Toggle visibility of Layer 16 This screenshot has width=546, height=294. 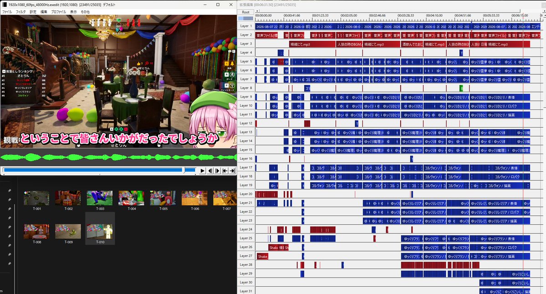[x=246, y=159]
